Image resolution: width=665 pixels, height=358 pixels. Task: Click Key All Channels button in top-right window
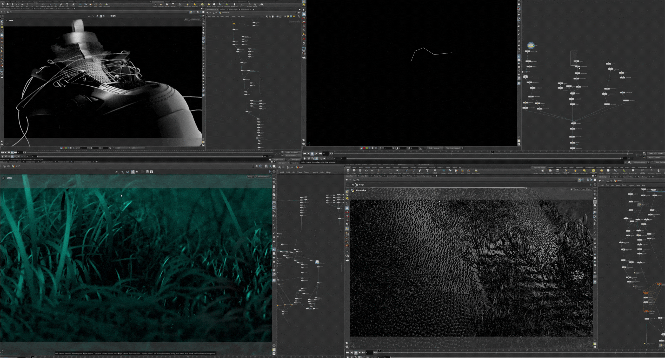(655, 157)
